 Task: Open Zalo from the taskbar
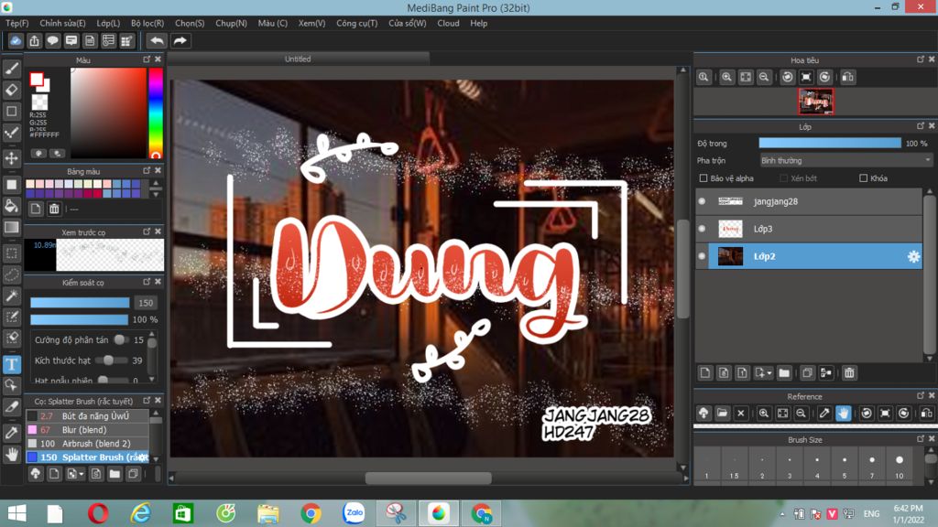pos(354,513)
